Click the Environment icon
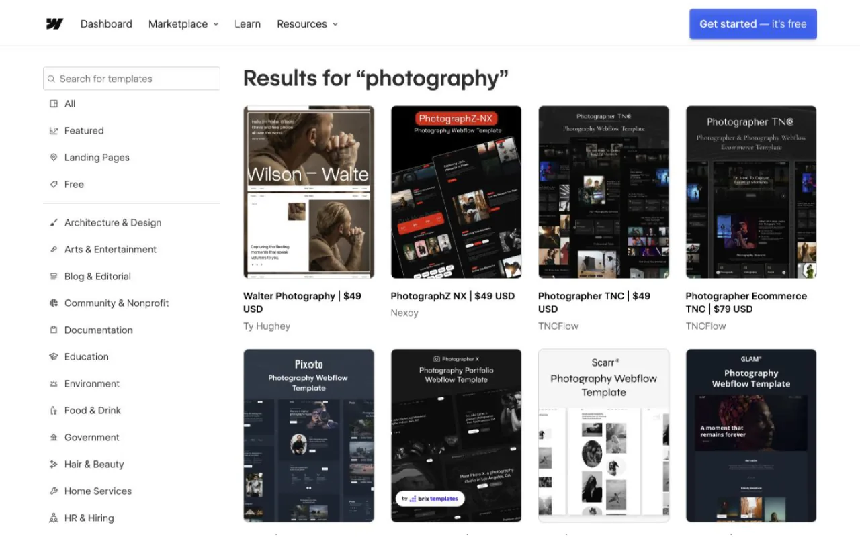Screen dimensions: 860x537 click(54, 384)
